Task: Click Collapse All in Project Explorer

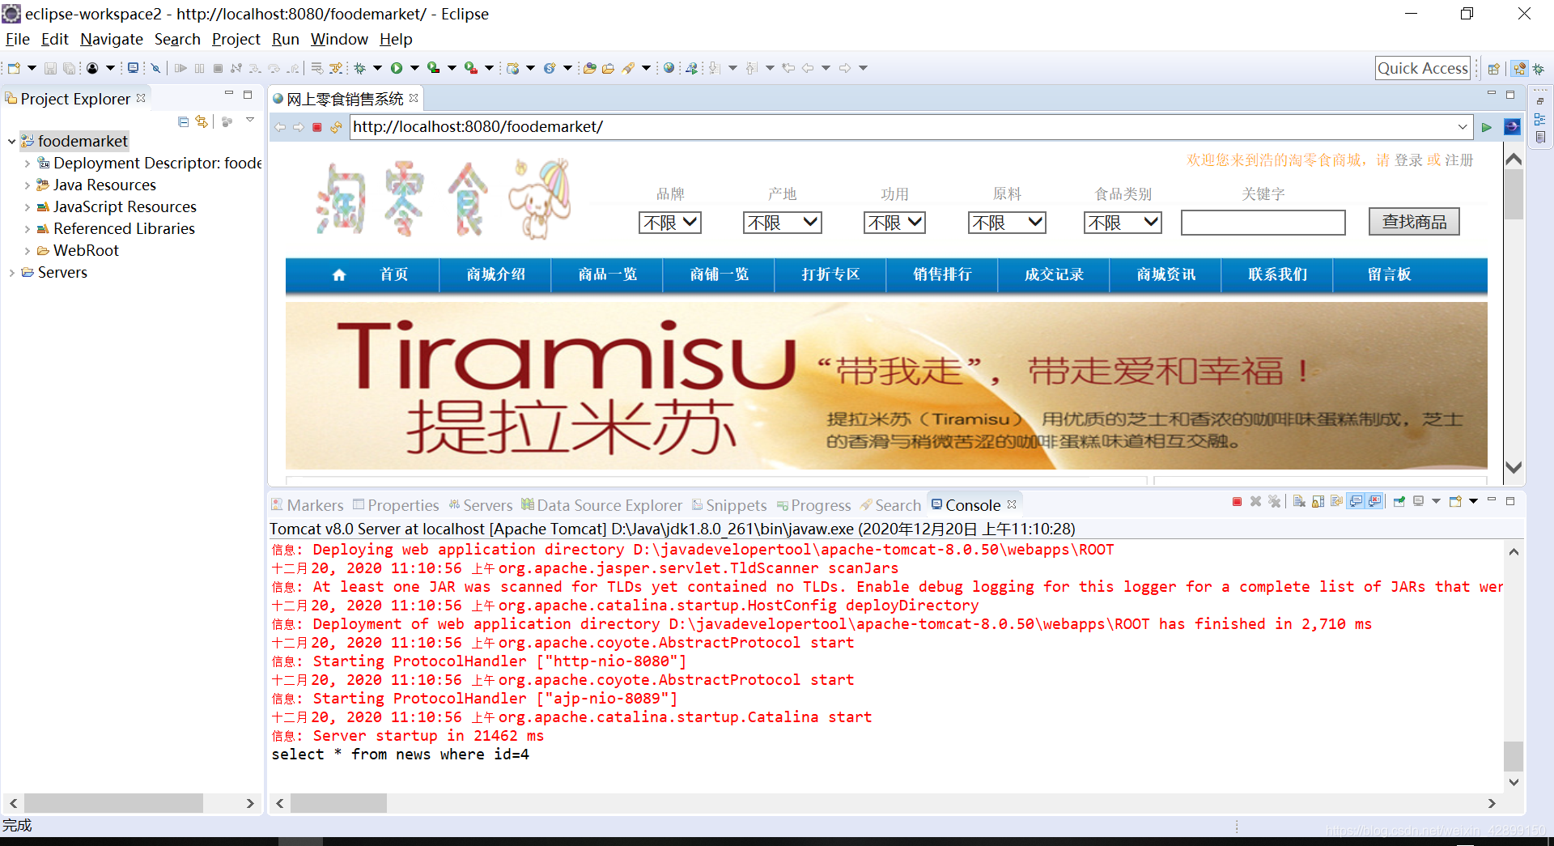Action: click(183, 121)
